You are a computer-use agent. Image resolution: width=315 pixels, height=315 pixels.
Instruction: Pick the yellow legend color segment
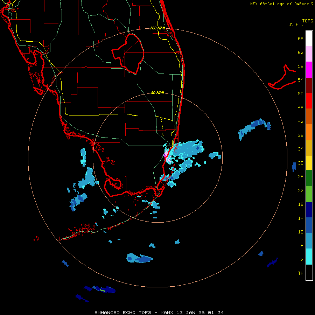point(309,163)
